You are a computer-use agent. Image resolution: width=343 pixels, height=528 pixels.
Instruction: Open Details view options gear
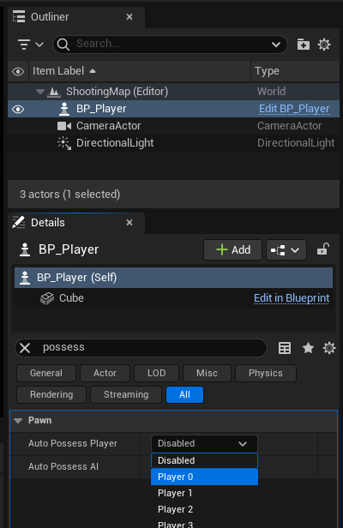[329, 348]
